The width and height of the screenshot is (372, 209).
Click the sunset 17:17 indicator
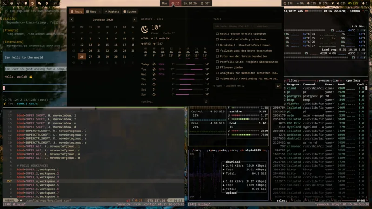pyautogui.click(x=158, y=44)
